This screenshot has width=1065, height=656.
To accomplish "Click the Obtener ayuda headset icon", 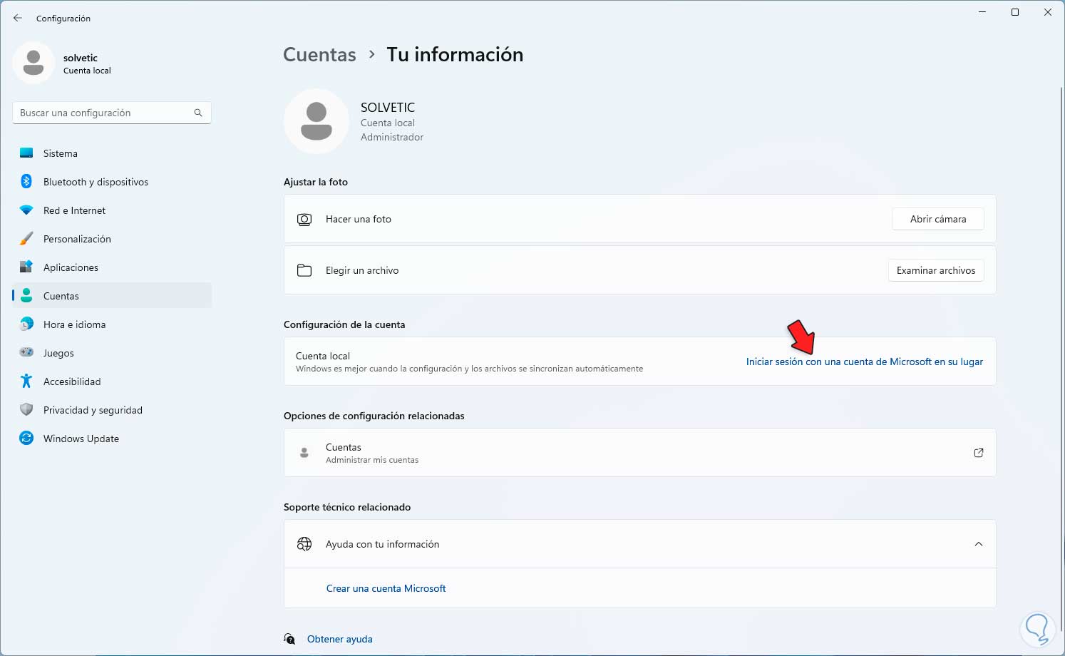I will click(289, 639).
